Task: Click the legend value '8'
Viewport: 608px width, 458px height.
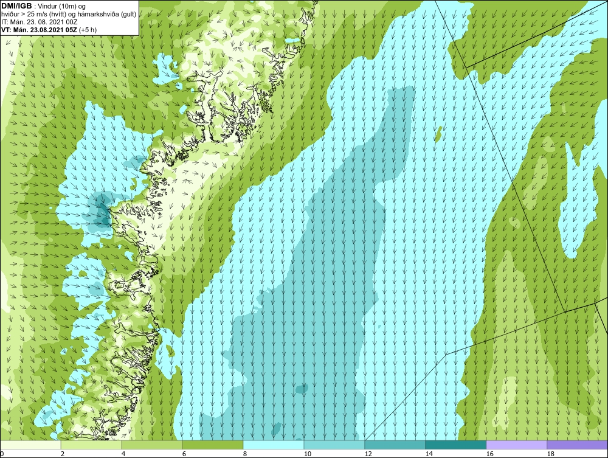Action: (244, 454)
